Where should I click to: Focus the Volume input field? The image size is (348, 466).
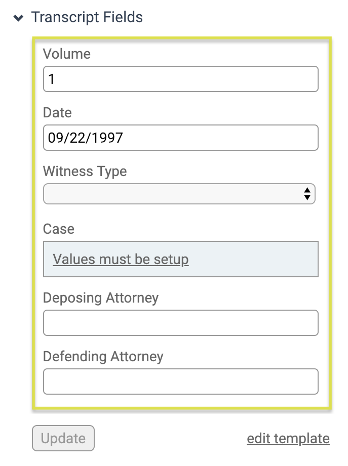pos(181,79)
